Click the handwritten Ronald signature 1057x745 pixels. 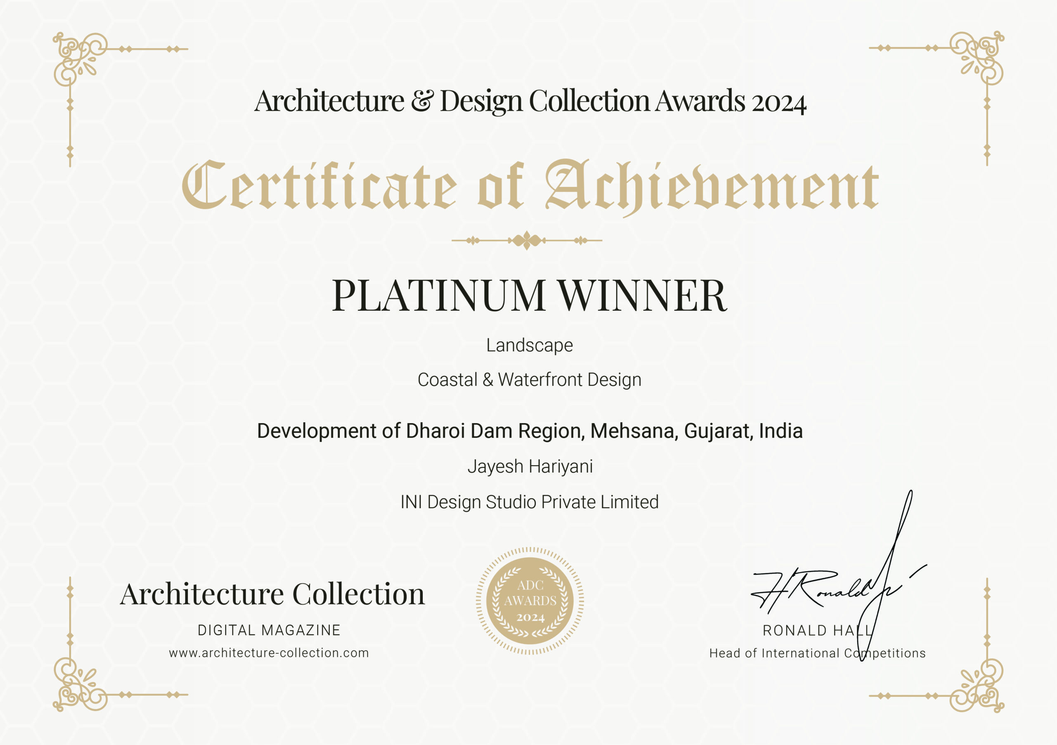(x=829, y=589)
